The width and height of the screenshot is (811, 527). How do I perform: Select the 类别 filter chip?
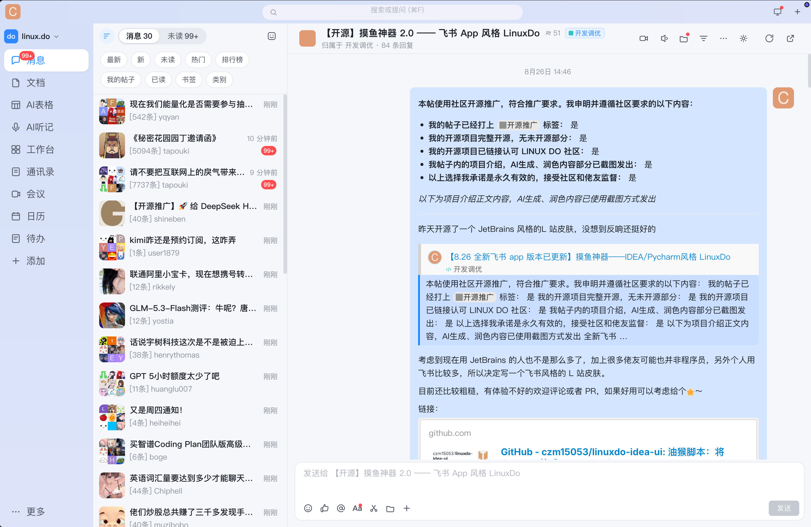click(x=219, y=80)
